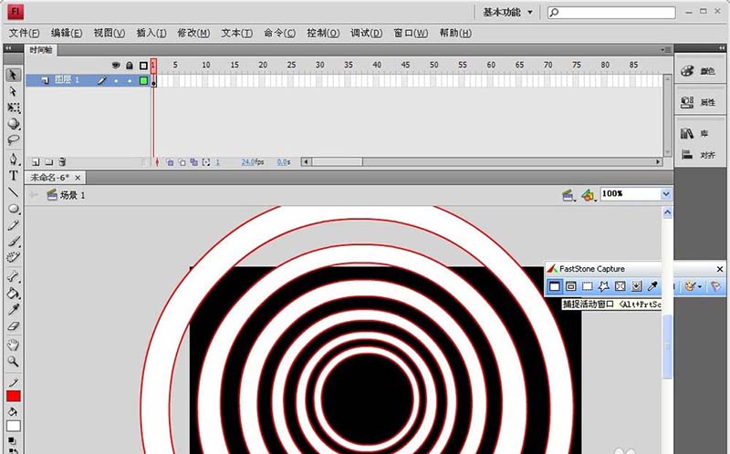Click the black and white default colors icon
The image size is (730, 454).
click(x=12, y=440)
